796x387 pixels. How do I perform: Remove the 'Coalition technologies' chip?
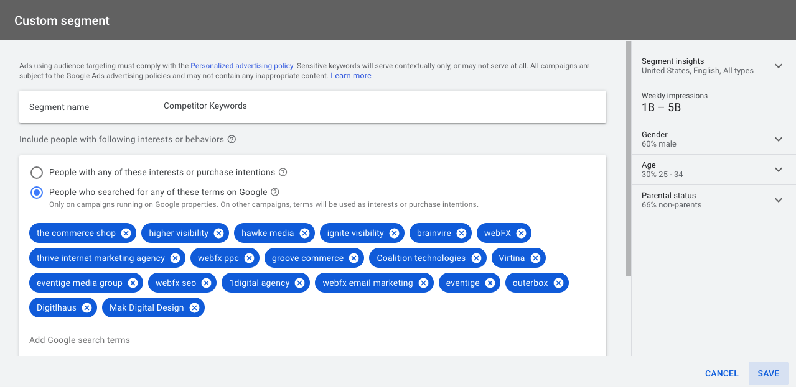(476, 258)
